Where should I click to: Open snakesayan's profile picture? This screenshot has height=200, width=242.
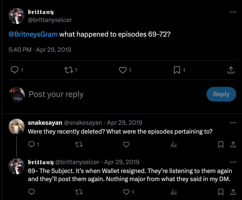click(17, 127)
